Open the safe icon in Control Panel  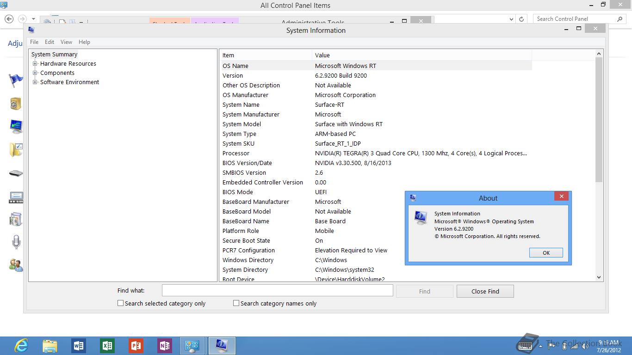point(16,103)
